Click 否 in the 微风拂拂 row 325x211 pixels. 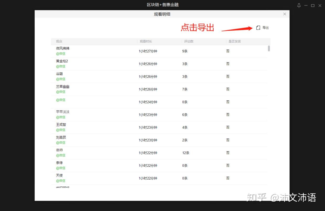tap(228, 51)
